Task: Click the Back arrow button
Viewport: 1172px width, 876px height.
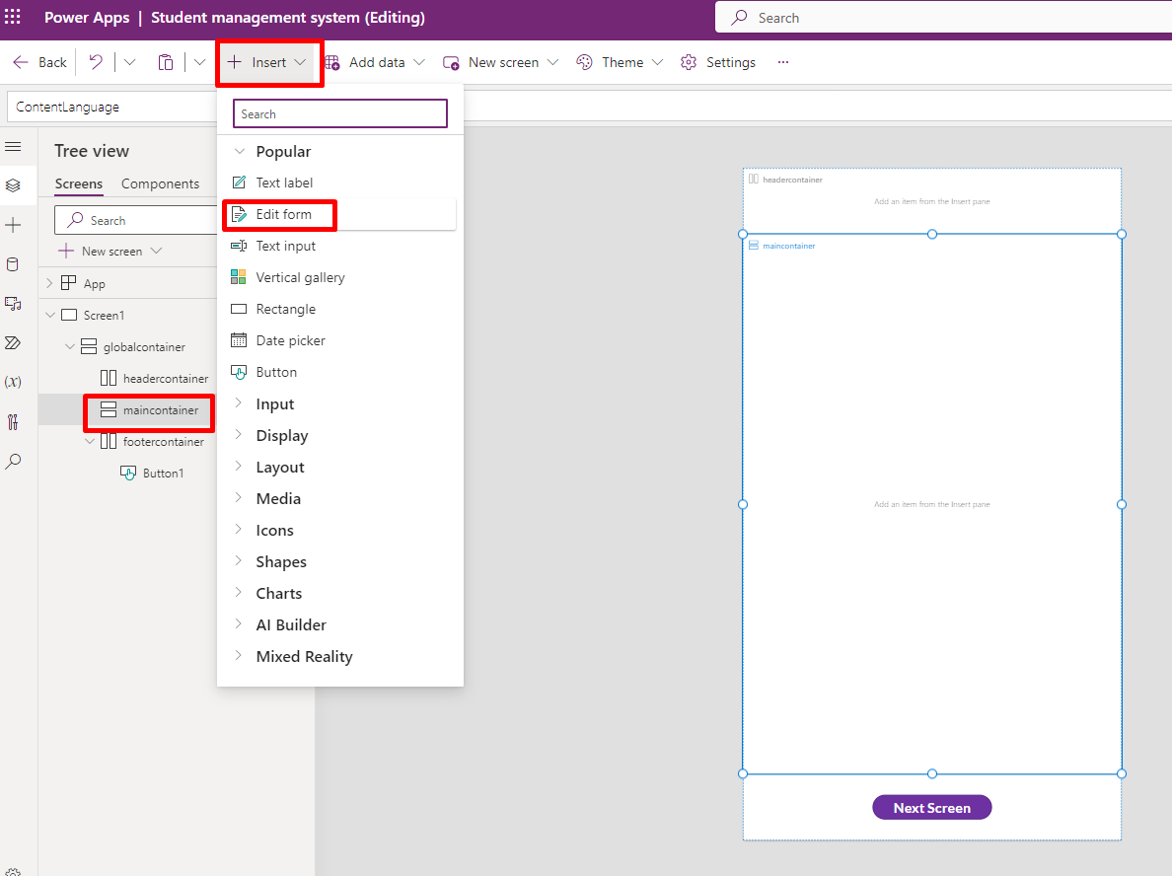Action: pos(40,63)
